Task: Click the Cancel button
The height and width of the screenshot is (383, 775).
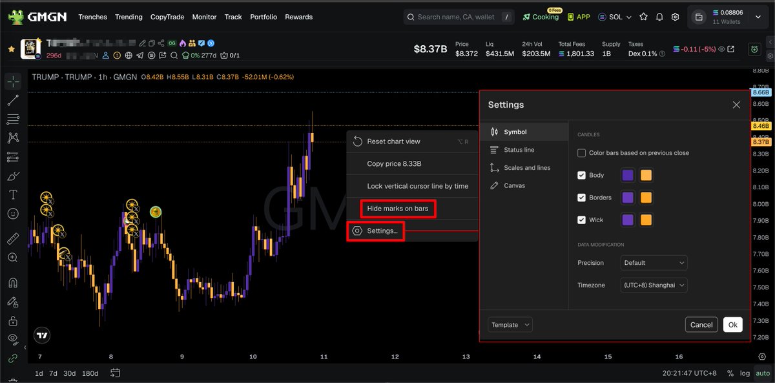Action: click(x=701, y=325)
